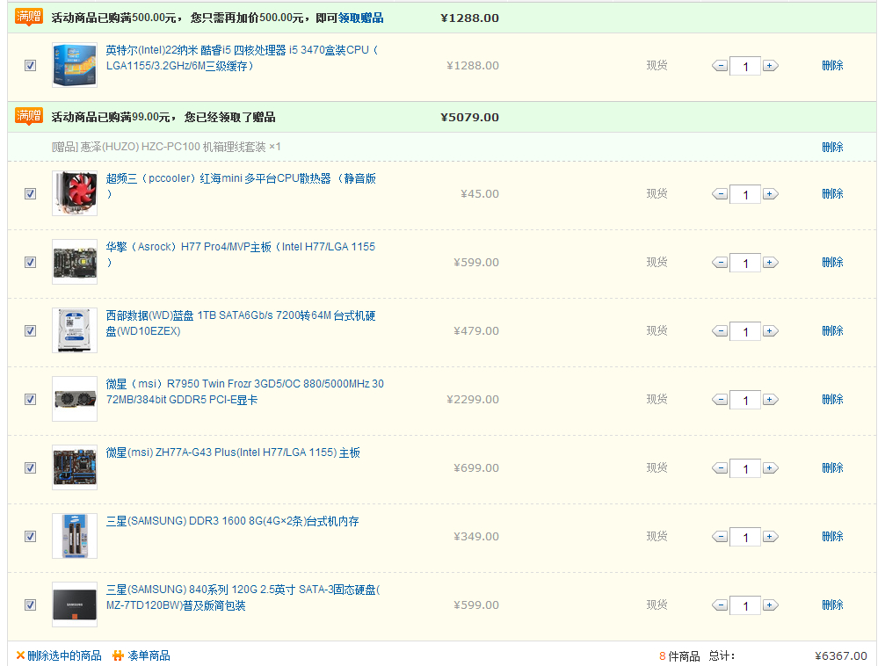The width and height of the screenshot is (885, 666).
Task: Uncheck the WD 1TB hard drive item
Action: (31, 330)
